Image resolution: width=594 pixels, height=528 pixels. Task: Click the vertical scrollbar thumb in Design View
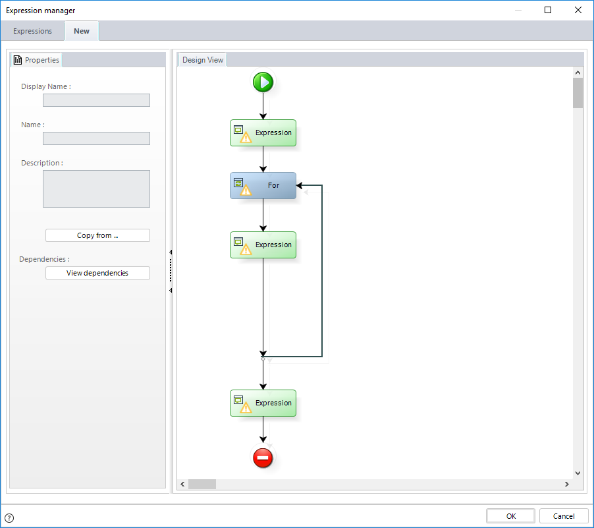pyautogui.click(x=578, y=93)
